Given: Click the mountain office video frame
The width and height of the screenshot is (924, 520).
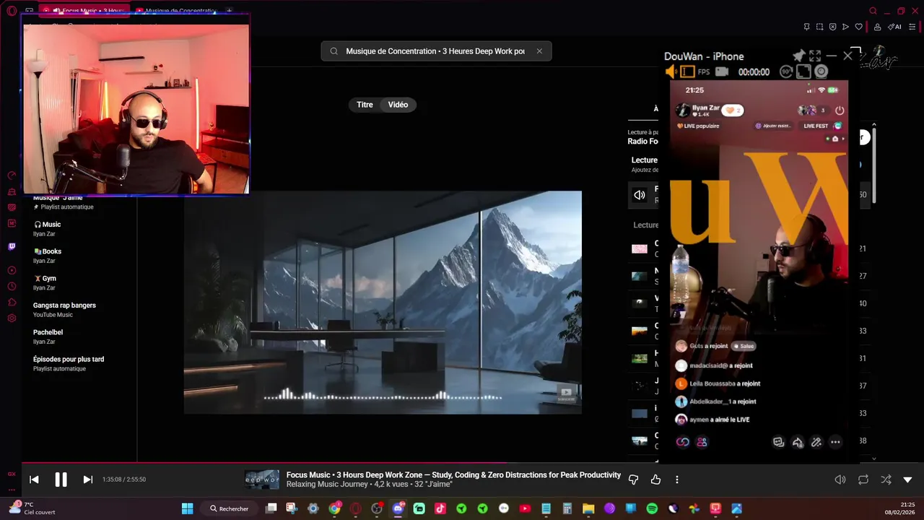Looking at the screenshot, I should (x=383, y=303).
